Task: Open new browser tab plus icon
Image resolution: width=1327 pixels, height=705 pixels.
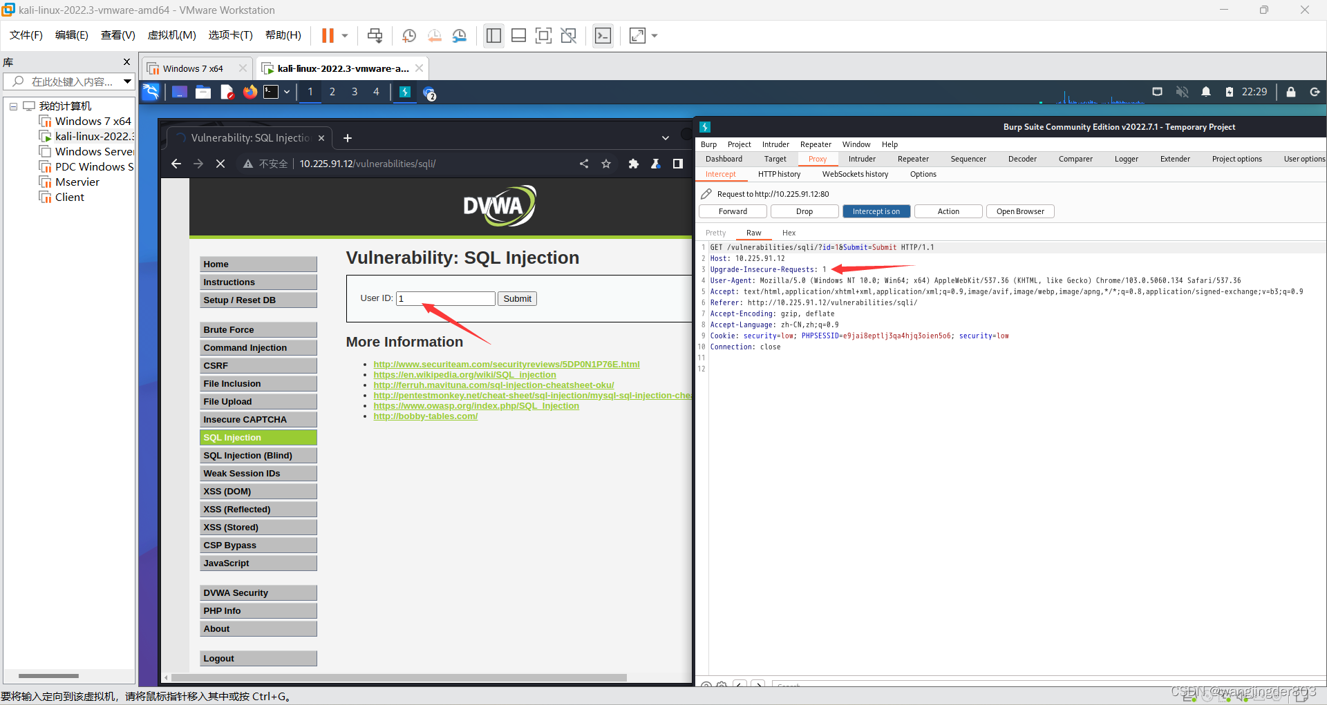Action: tap(348, 138)
